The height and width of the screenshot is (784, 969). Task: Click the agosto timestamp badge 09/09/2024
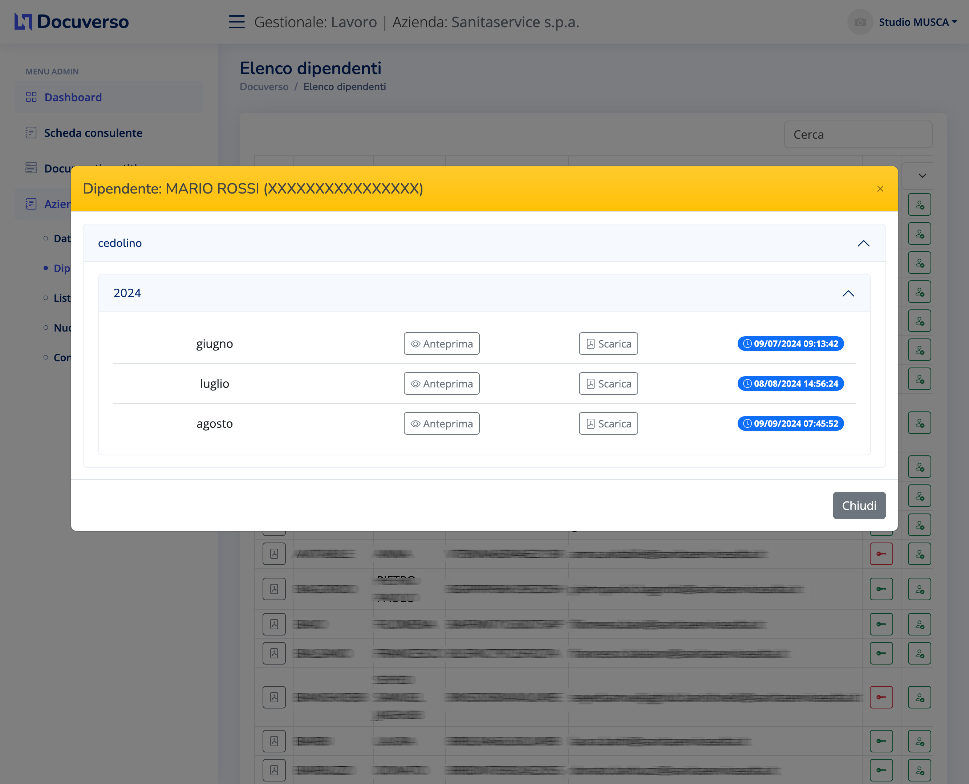[x=791, y=424]
